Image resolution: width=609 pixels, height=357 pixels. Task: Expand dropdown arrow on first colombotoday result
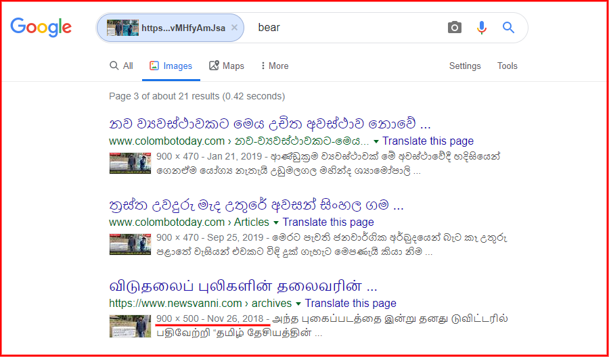click(376, 141)
